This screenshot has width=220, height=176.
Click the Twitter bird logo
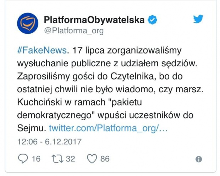pos(198,19)
